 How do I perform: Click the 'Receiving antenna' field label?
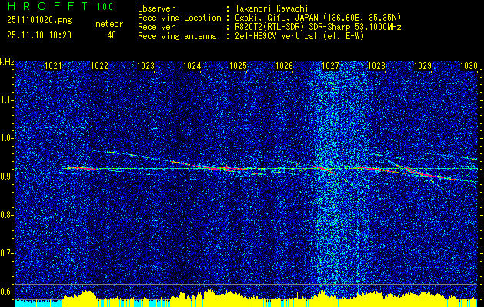click(177, 36)
